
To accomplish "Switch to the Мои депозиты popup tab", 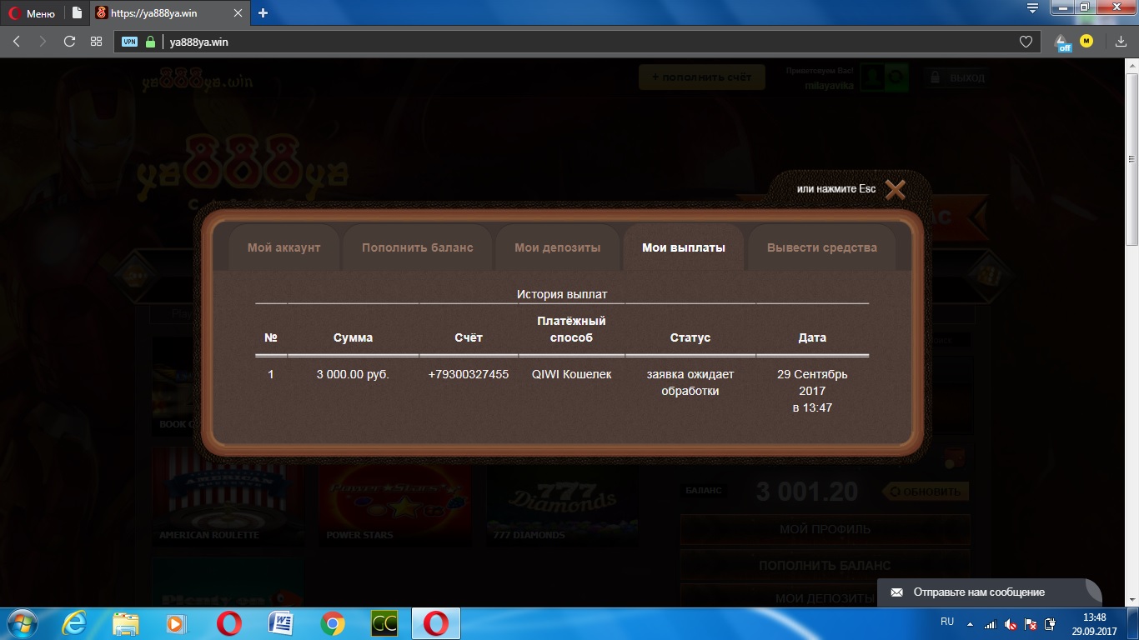I will [557, 247].
